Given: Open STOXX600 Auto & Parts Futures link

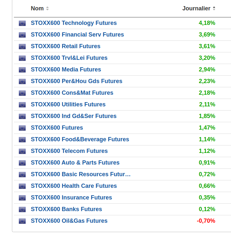Looking at the screenshot, I should click(75, 163).
